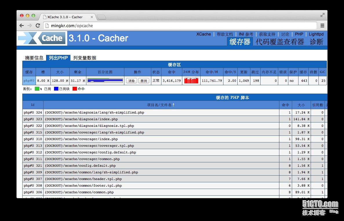The width and height of the screenshot is (344, 221).
Task: Open the Lighttpd header link
Action: (316, 34)
